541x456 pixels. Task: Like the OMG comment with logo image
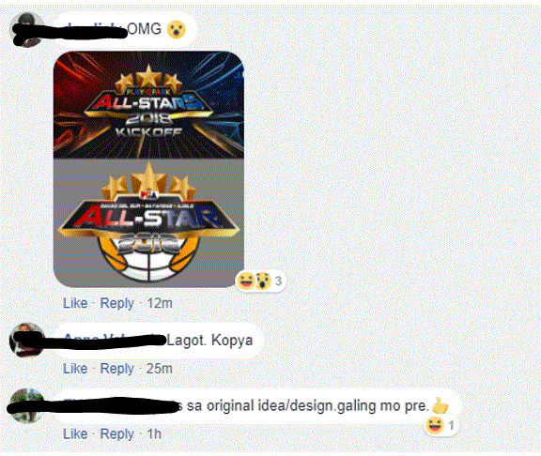[75, 303]
